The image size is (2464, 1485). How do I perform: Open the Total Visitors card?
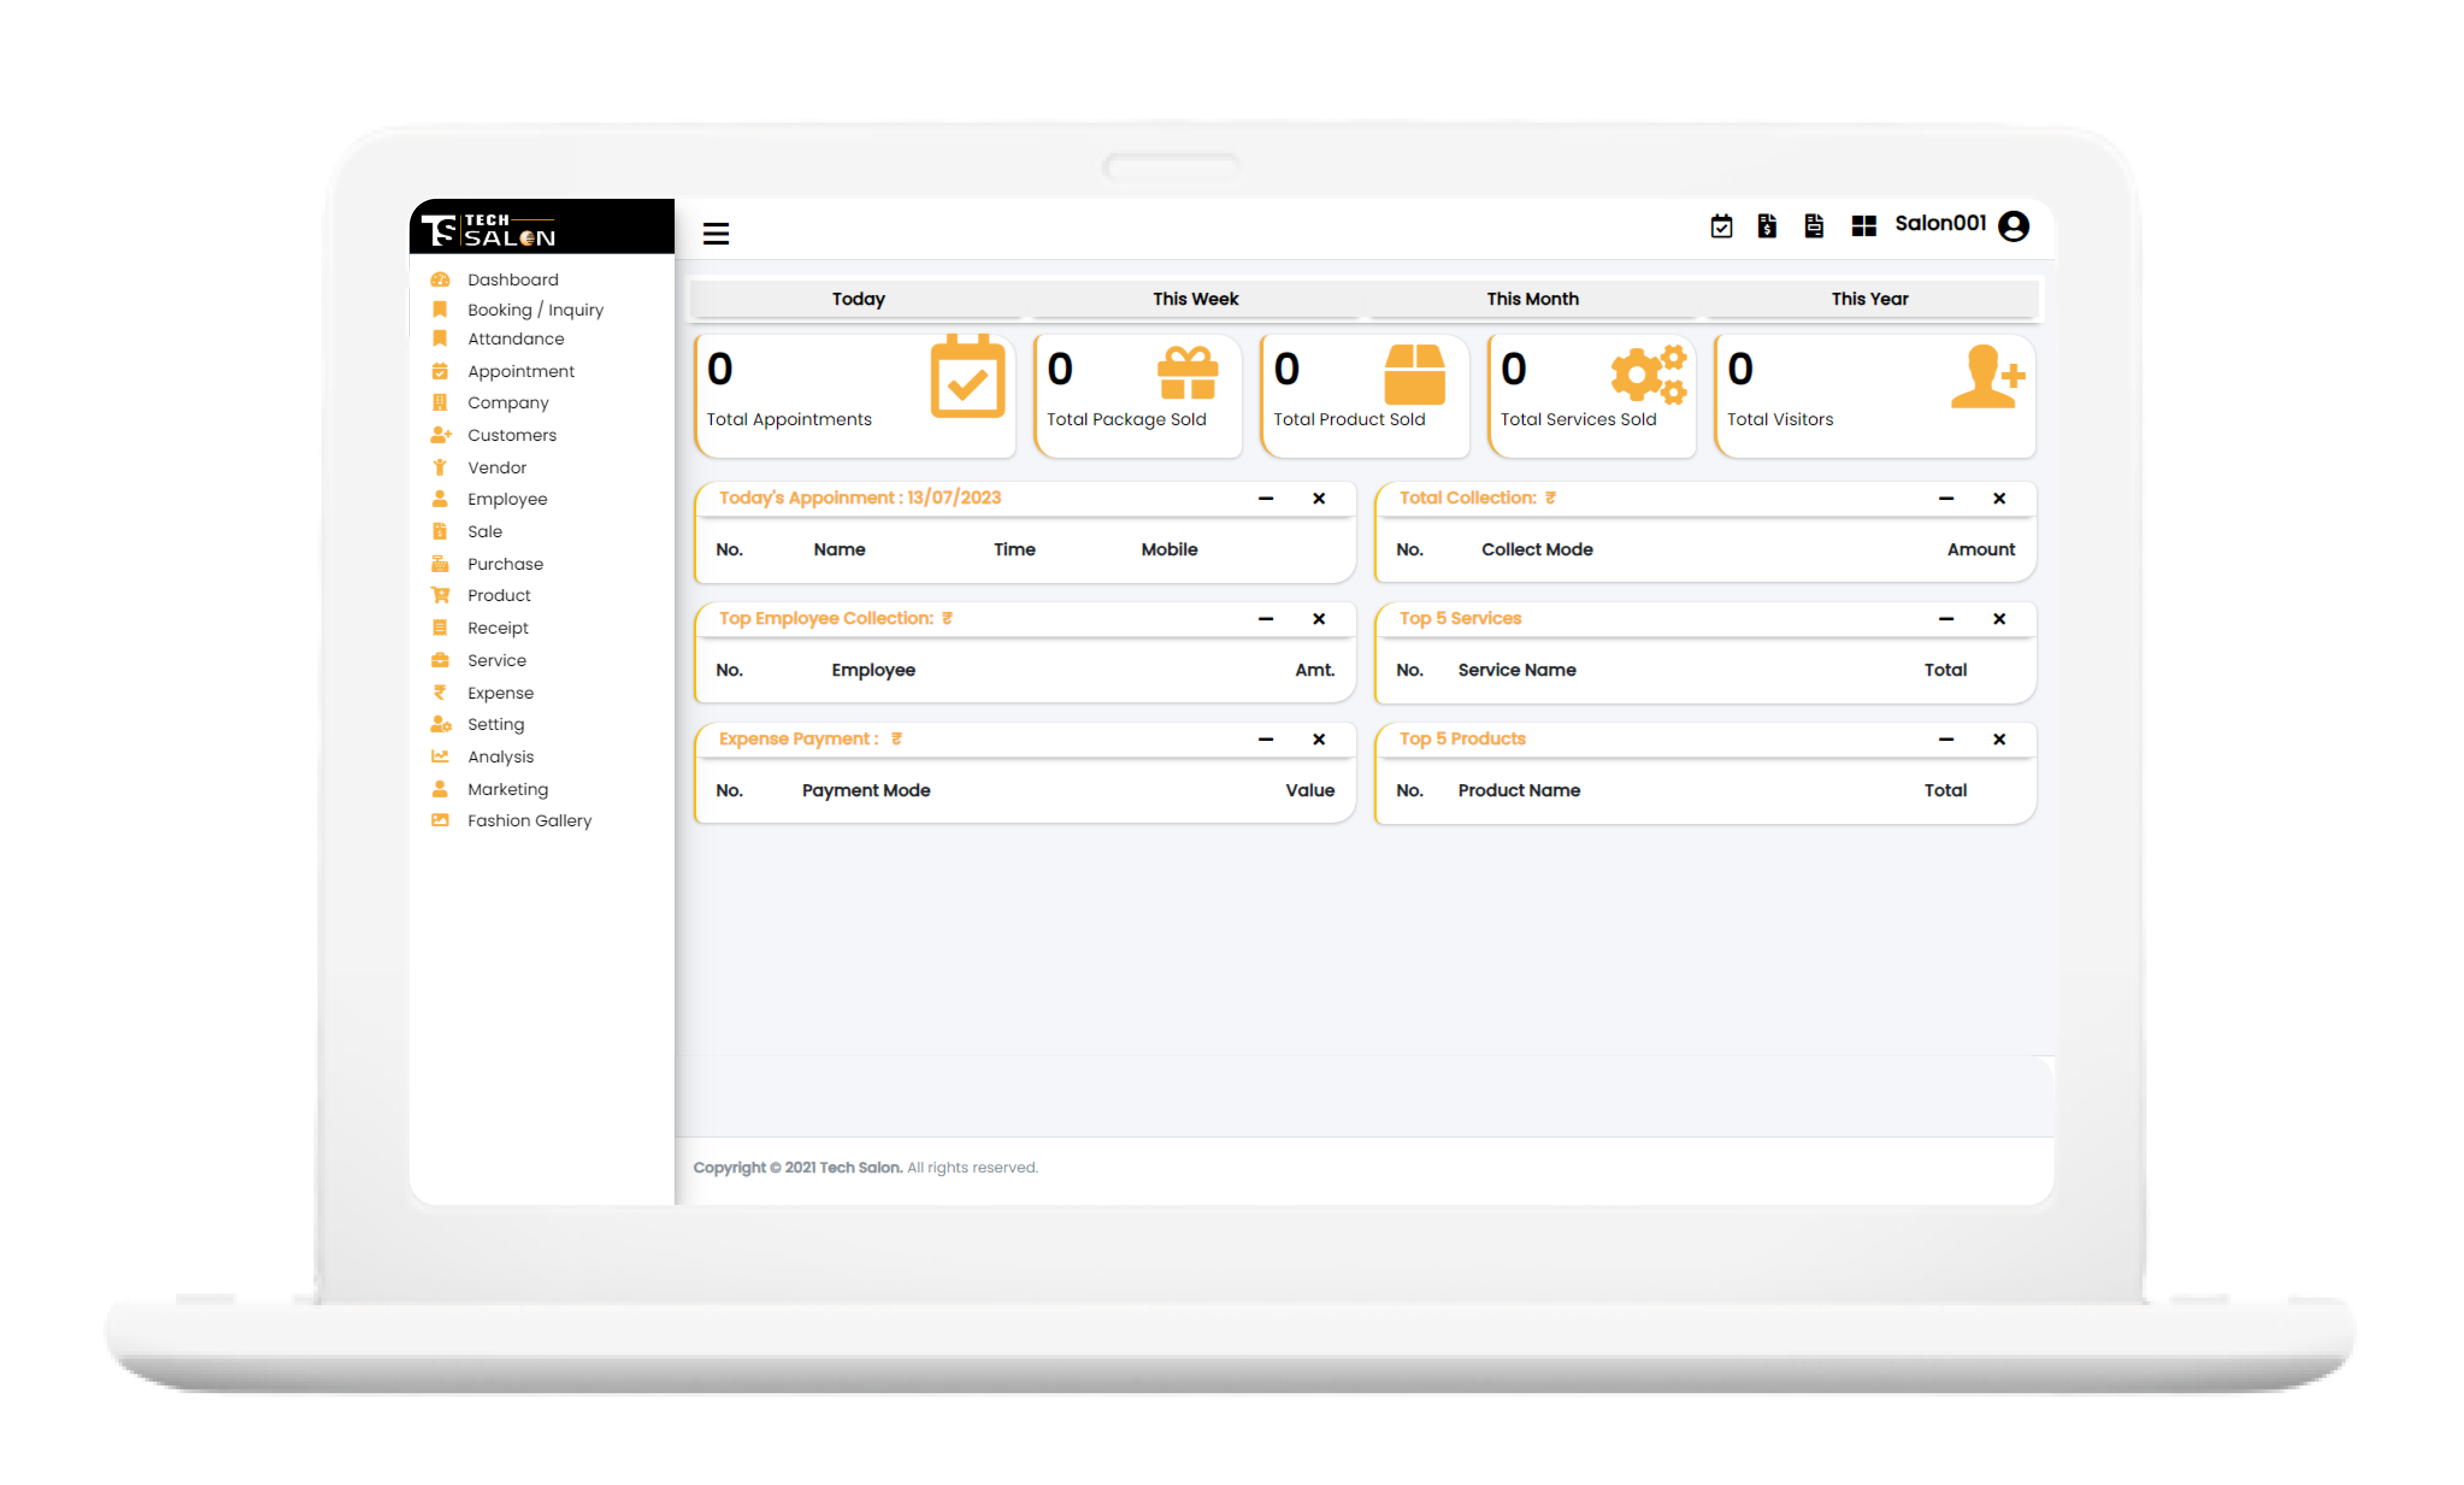point(1875,396)
